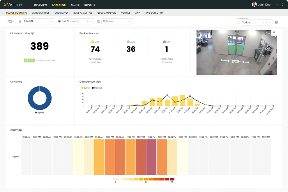
Task: Open the REPORTS menu item
Action: pos(90,5)
